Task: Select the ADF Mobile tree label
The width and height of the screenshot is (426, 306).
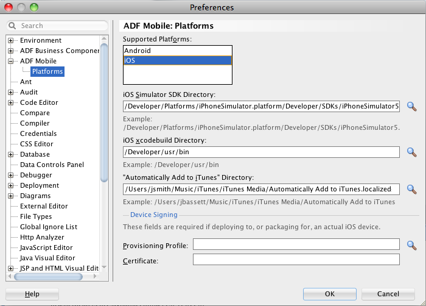Action: (38, 61)
